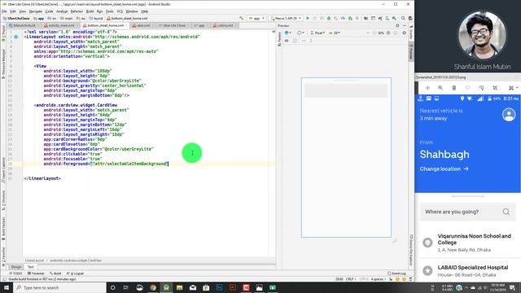Toggle view options eye icon in Preview toolbar
521x293 pixels.
pyautogui.click(x=287, y=41)
